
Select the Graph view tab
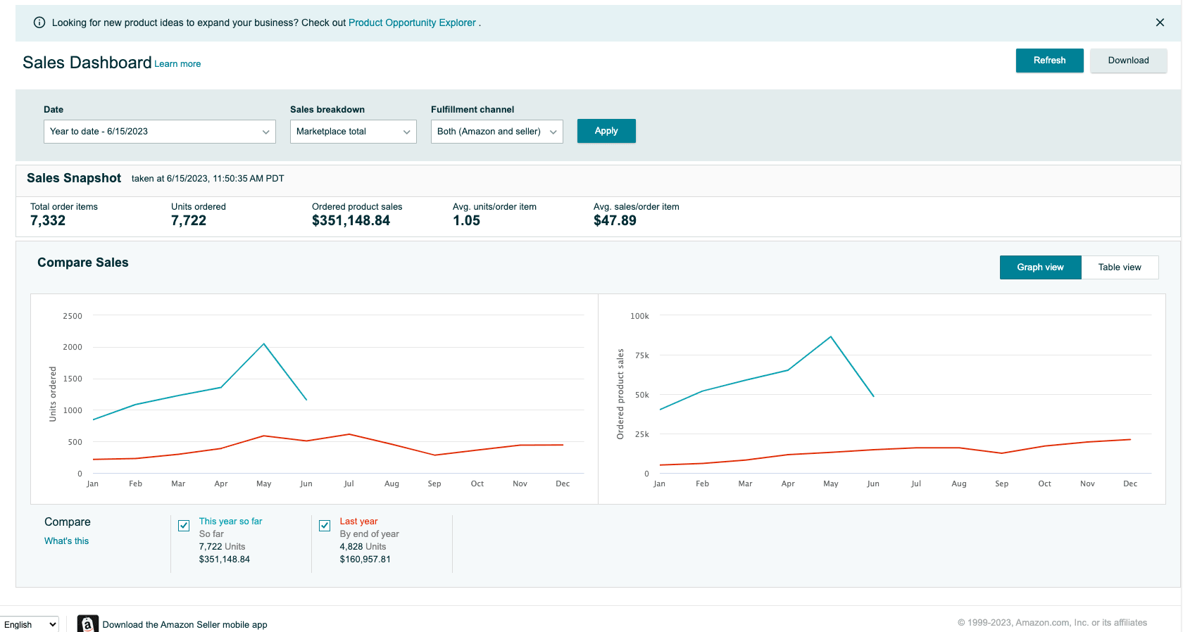tap(1040, 267)
